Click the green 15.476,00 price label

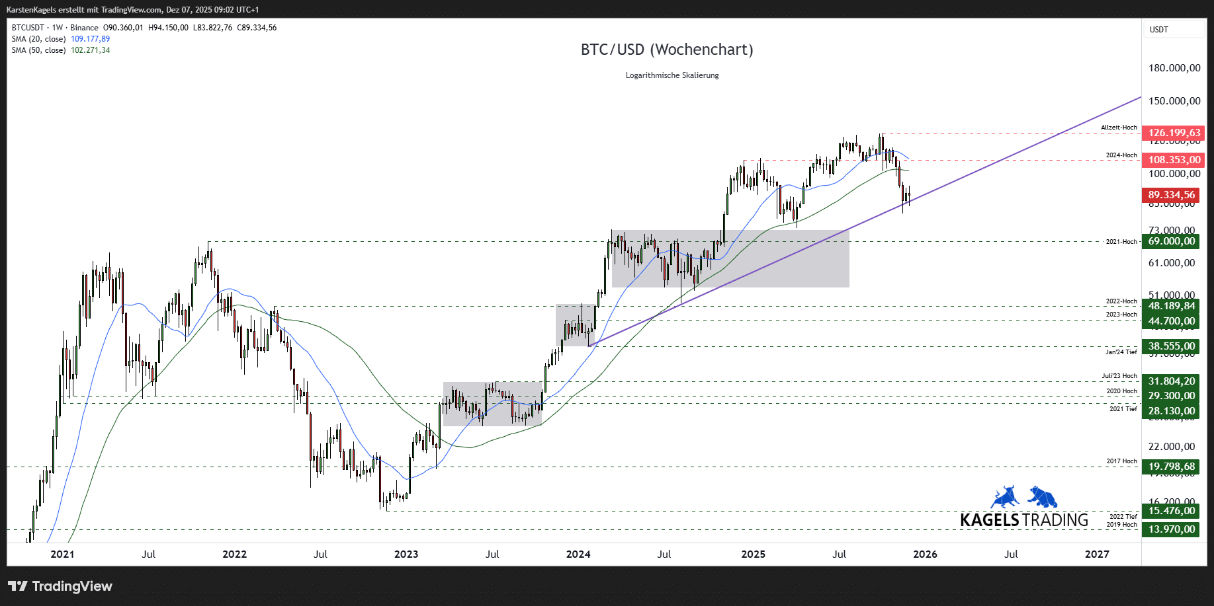click(1171, 511)
